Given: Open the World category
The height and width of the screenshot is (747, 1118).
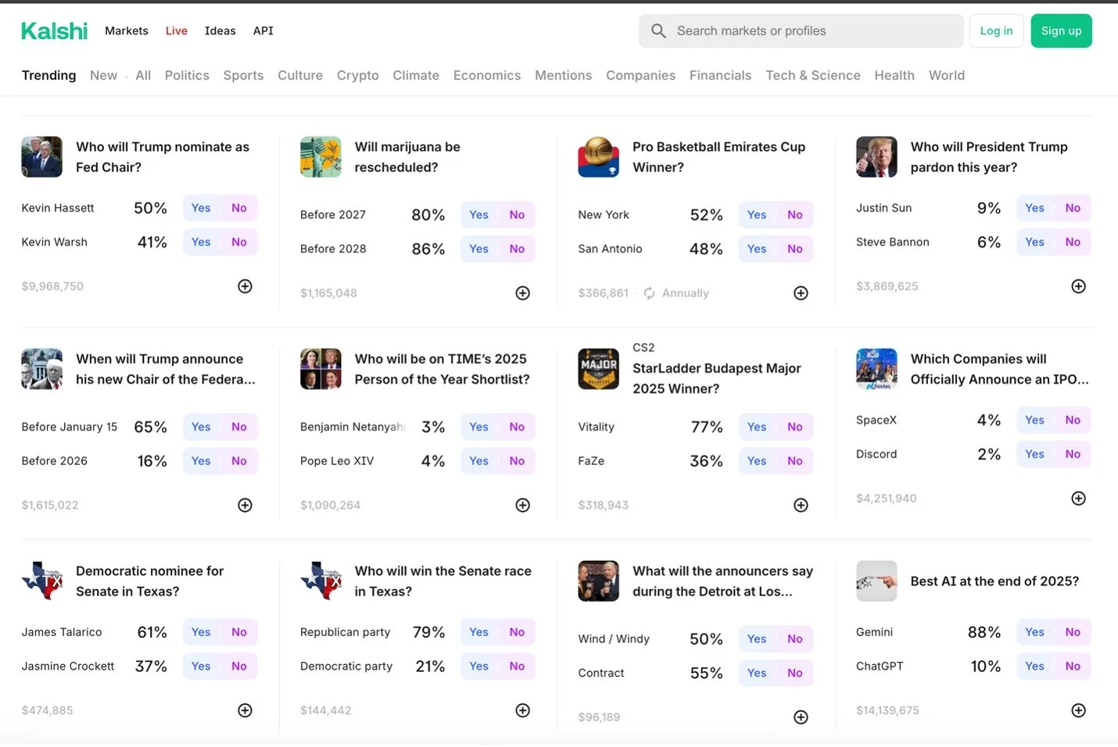Looking at the screenshot, I should pos(946,75).
